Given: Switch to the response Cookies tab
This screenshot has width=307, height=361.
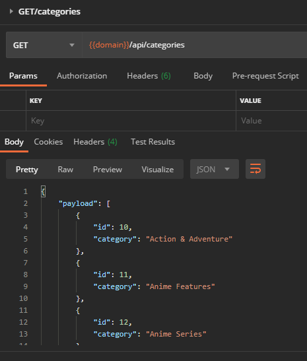Looking at the screenshot, I should (48, 142).
